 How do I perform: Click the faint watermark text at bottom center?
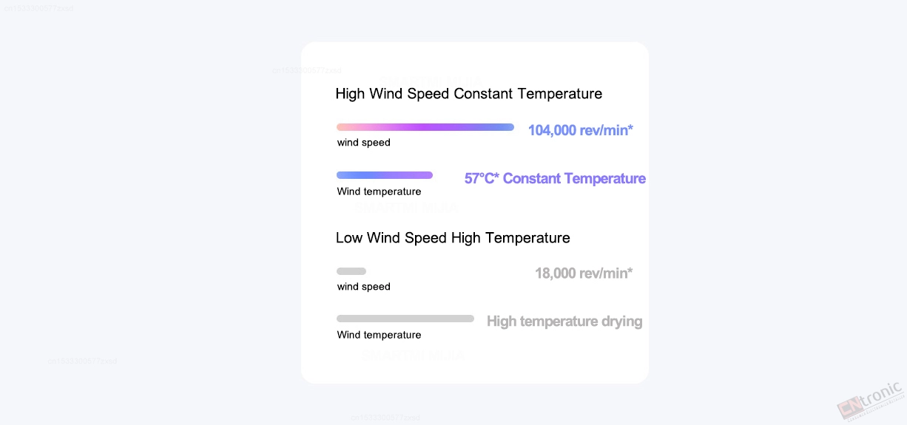[x=385, y=418]
